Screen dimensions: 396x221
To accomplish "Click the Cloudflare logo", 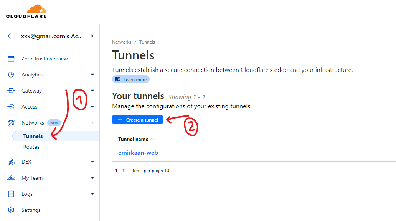I will pos(26,11).
